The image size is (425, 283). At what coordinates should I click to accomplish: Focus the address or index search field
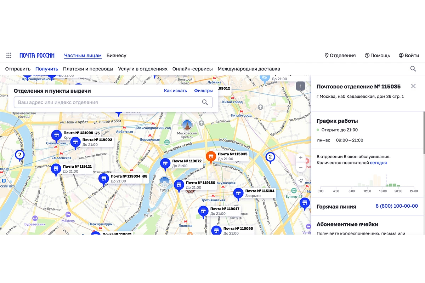[x=113, y=102]
